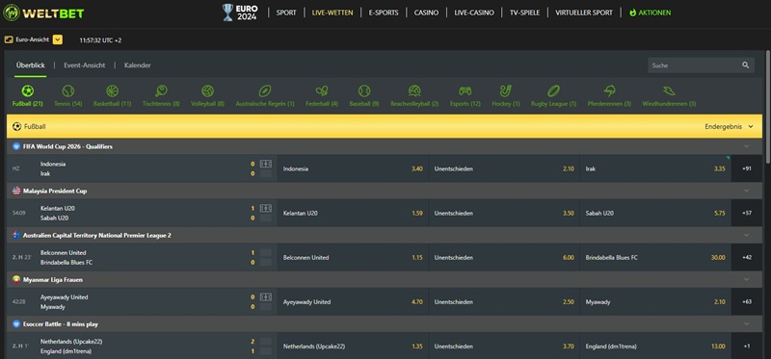The height and width of the screenshot is (359, 771).
Task: Select the Federball sport icon
Action: click(x=322, y=90)
